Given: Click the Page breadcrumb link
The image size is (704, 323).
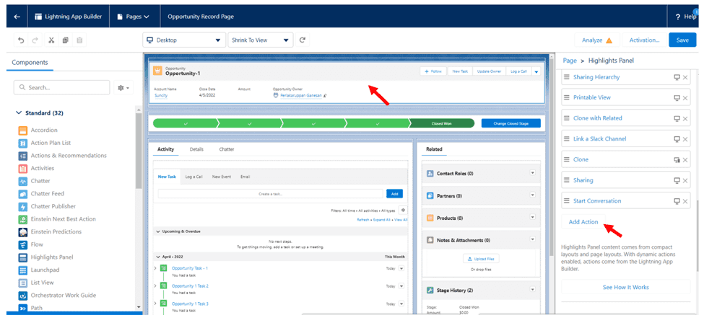Looking at the screenshot, I should (570, 61).
